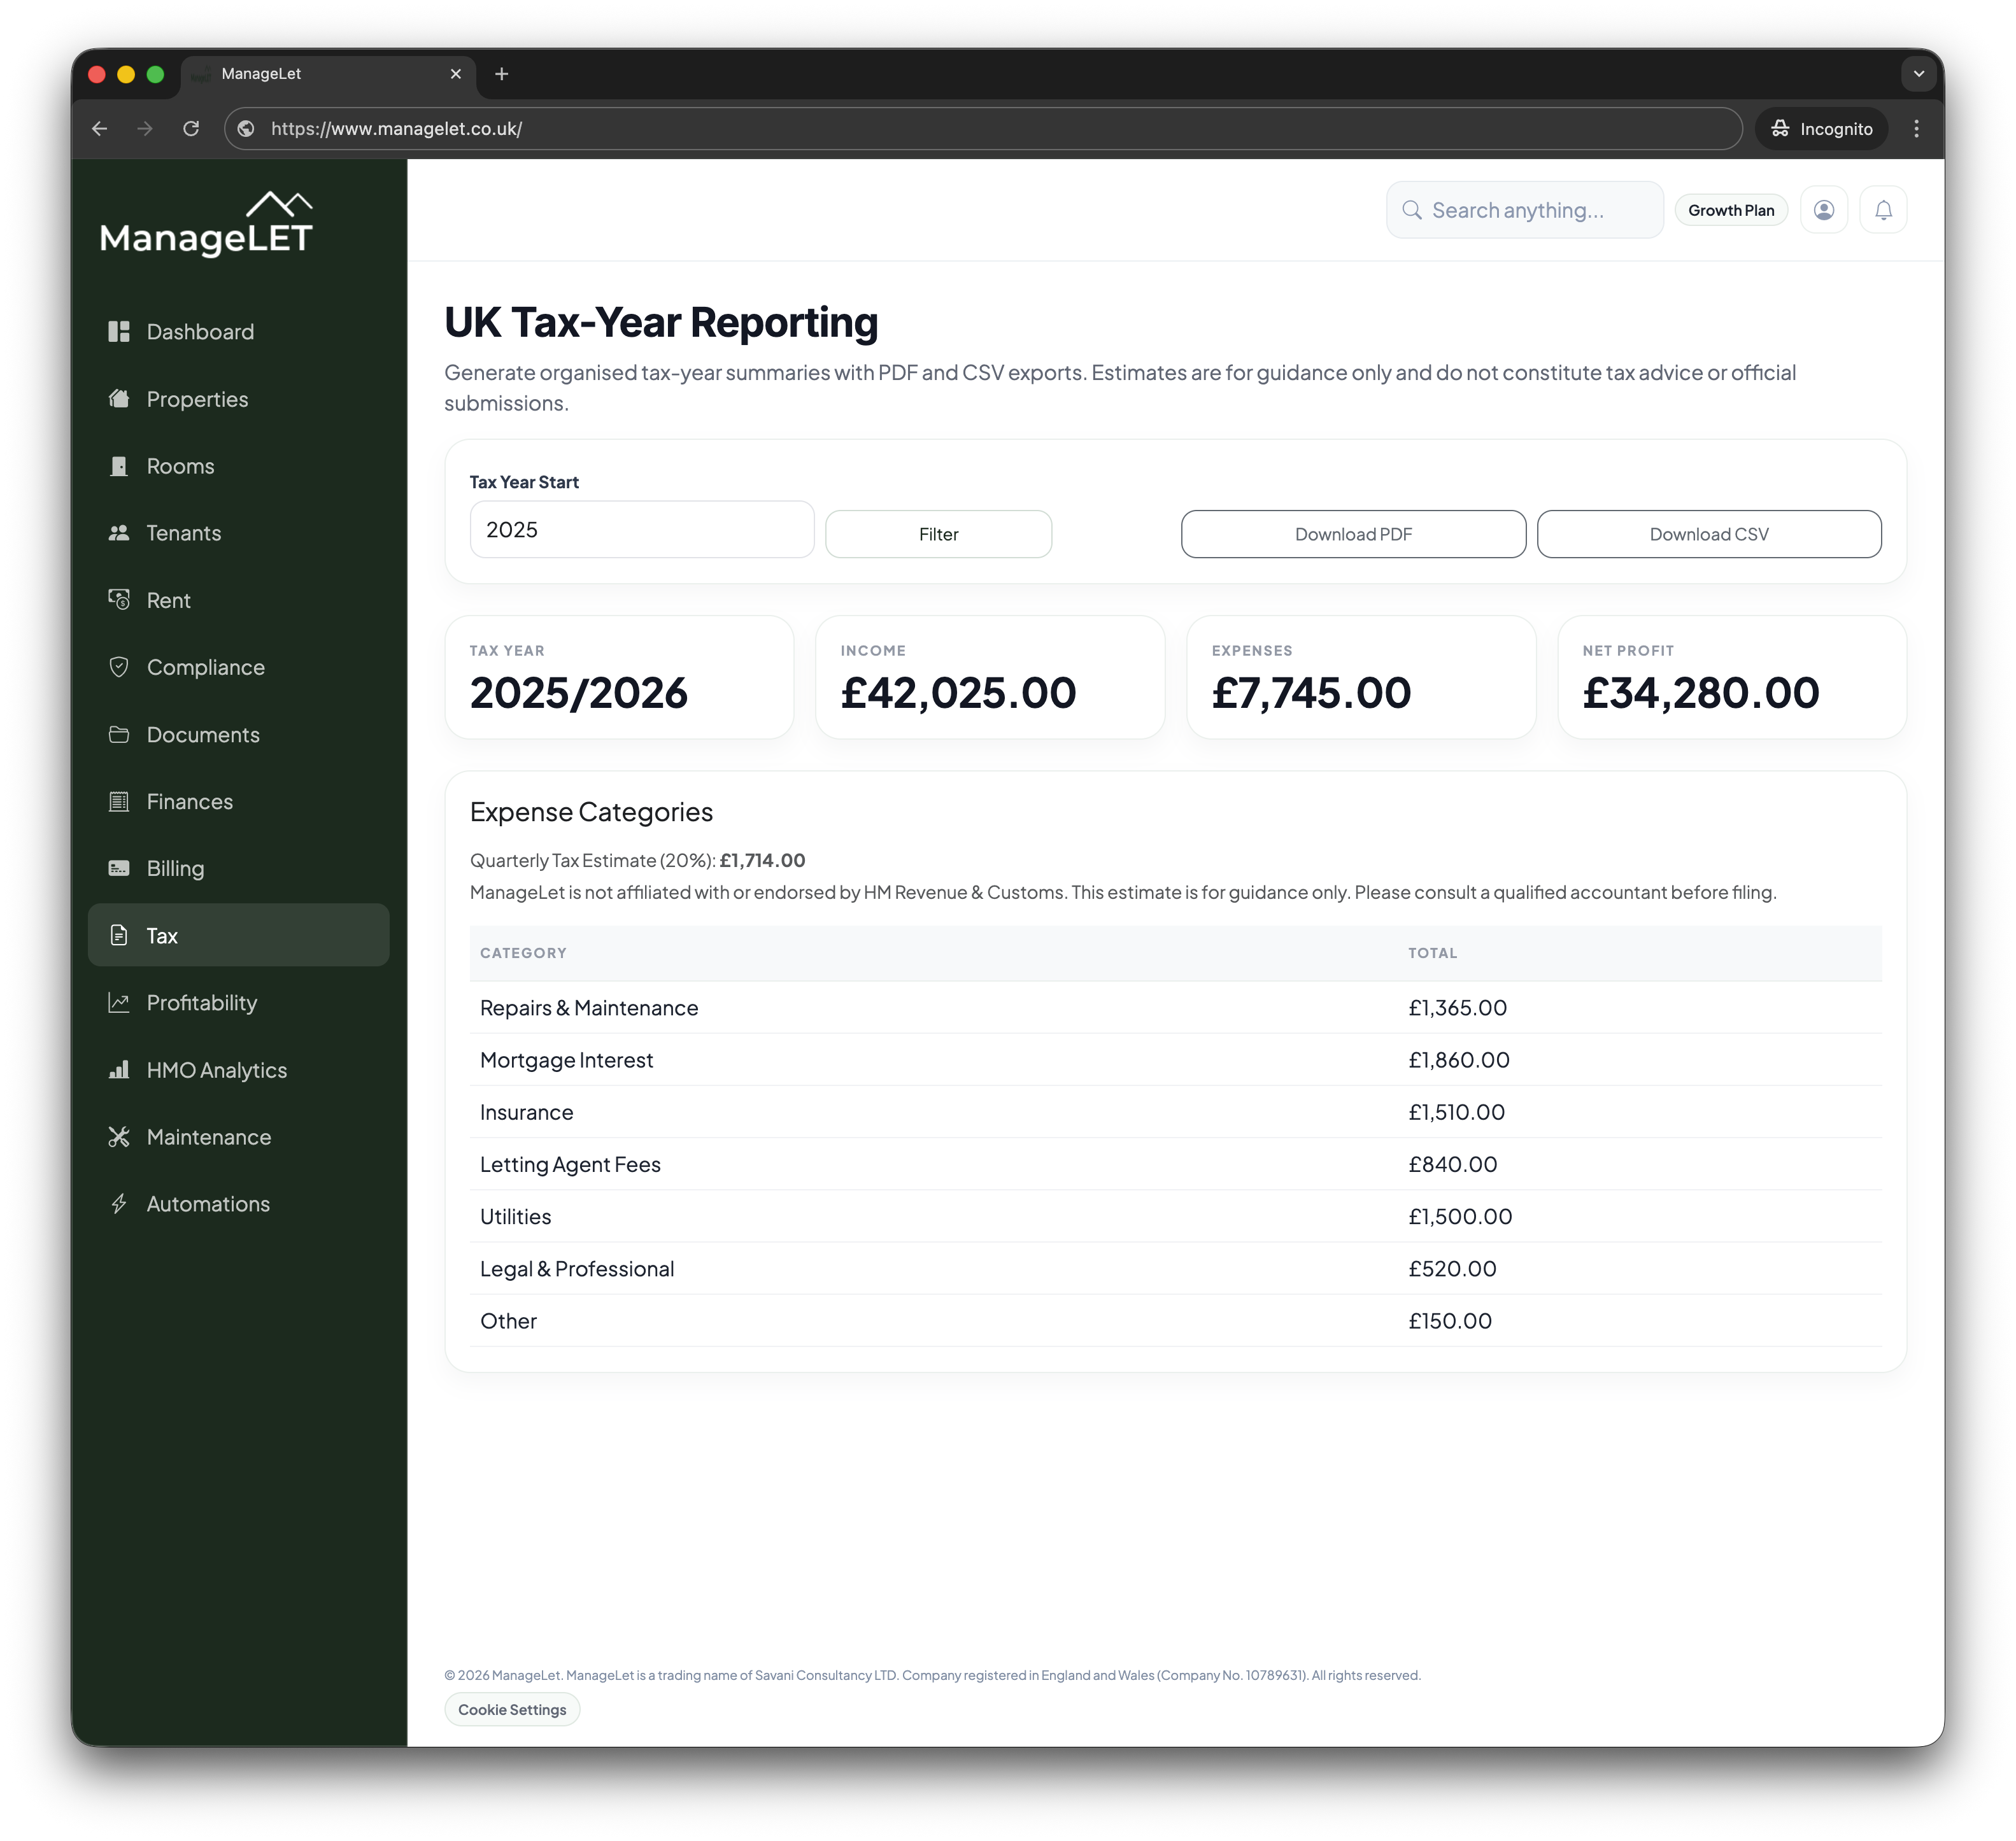Image resolution: width=2016 pixels, height=1841 pixels.
Task: Open Cookie Settings
Action: coord(511,1709)
